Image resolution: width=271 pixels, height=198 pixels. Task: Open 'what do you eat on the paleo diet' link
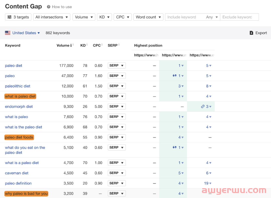pos(25,150)
